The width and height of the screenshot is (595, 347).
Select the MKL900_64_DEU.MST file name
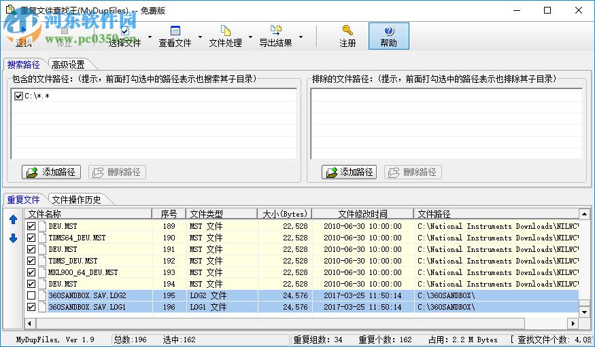83,272
